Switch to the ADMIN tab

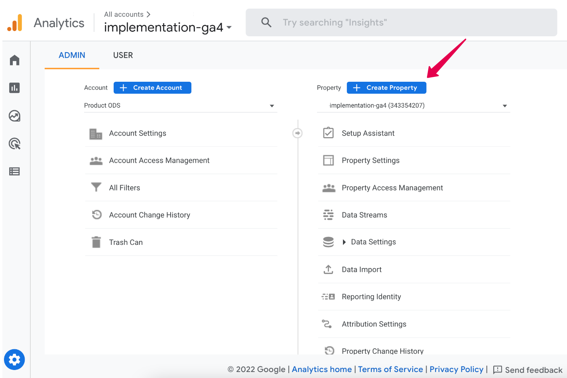point(72,55)
